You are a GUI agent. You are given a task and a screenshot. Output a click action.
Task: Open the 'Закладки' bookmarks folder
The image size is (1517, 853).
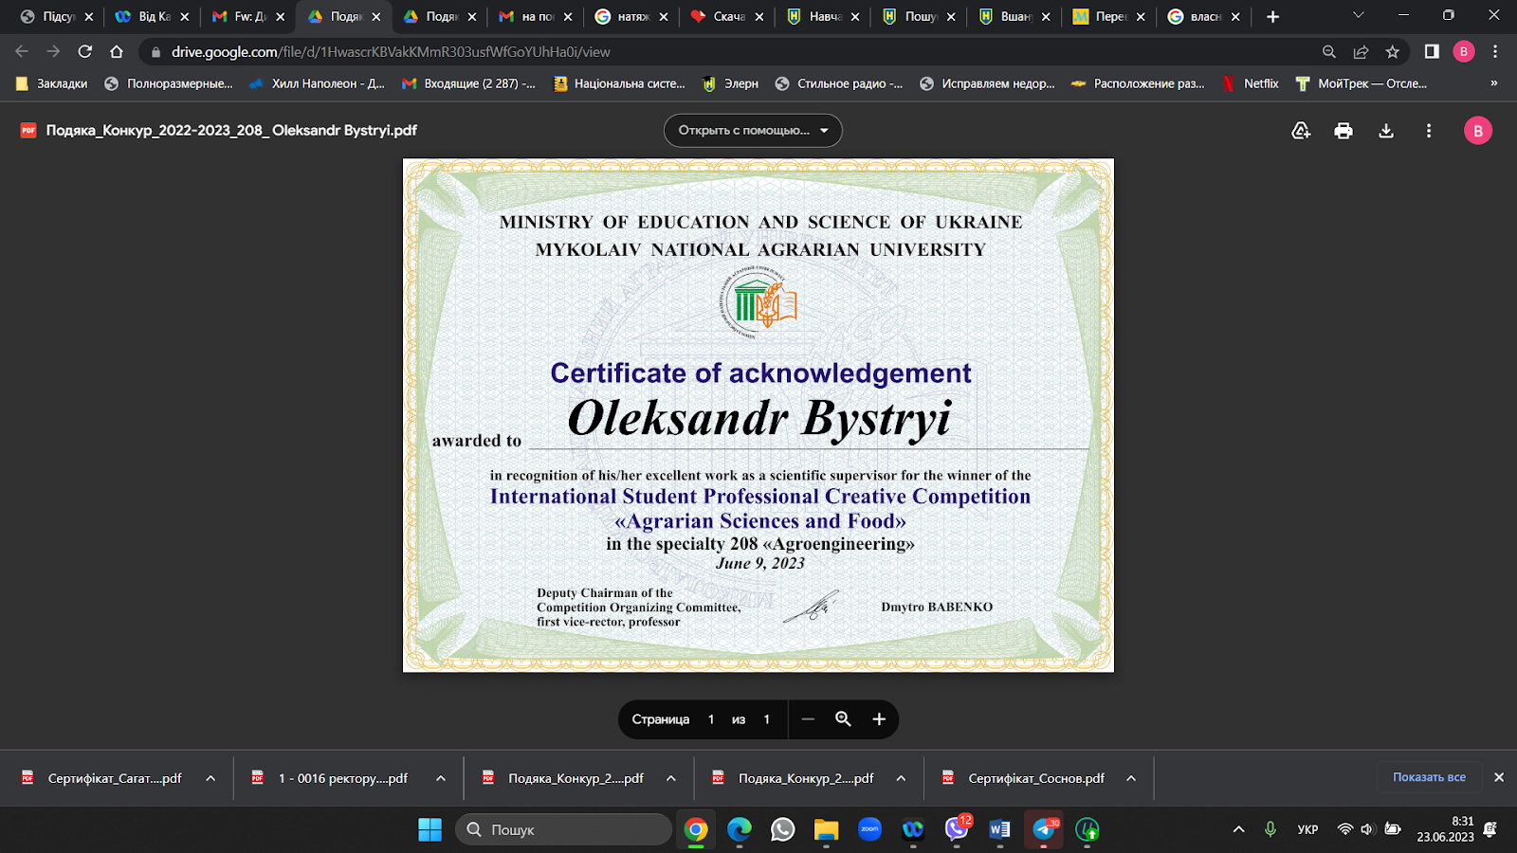tap(52, 83)
